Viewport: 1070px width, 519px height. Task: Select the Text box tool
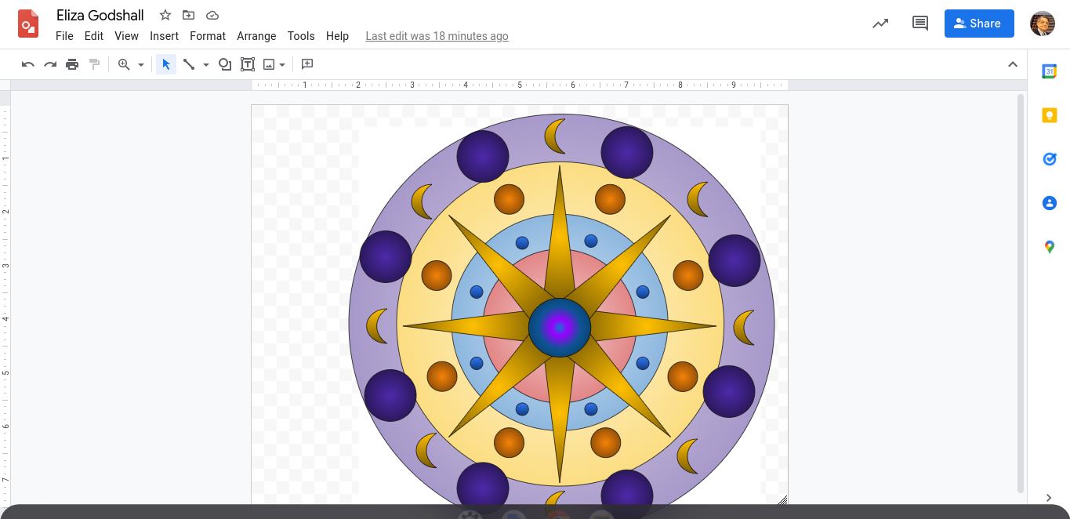(248, 64)
